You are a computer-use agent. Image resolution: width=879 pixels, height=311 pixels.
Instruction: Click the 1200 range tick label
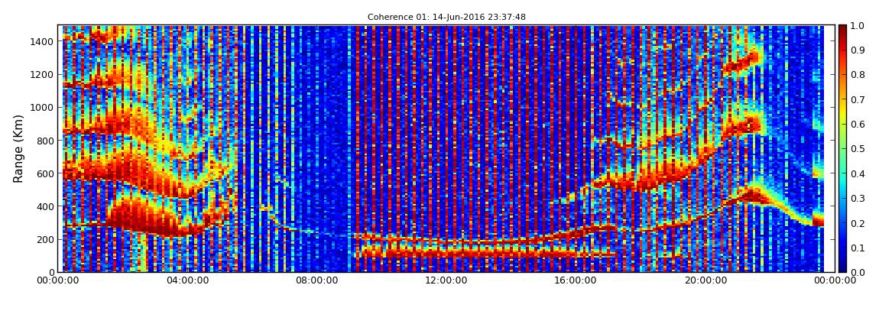point(43,75)
